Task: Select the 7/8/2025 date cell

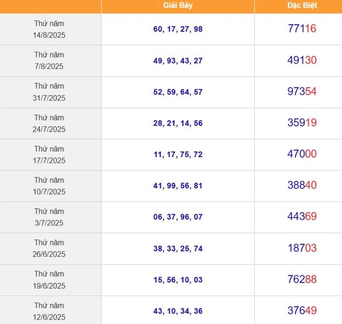Action: (x=49, y=61)
